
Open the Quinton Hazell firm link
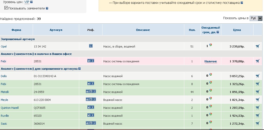coord(10,108)
